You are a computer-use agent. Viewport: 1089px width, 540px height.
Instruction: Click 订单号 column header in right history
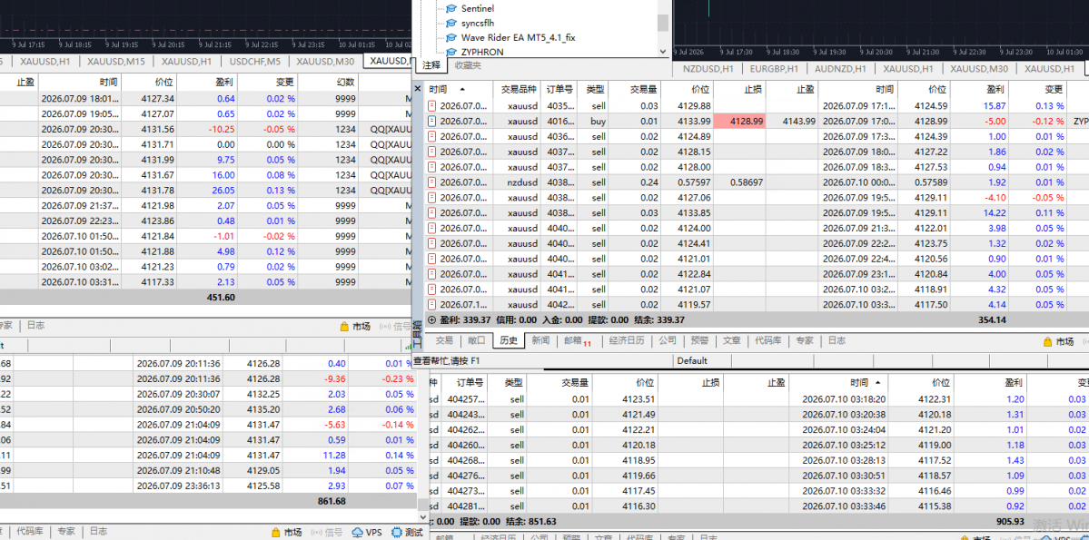point(559,90)
